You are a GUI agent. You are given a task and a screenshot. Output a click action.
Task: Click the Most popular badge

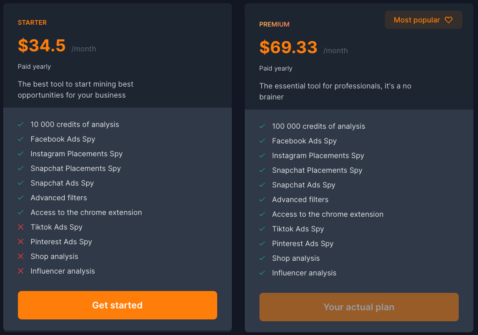point(417,20)
